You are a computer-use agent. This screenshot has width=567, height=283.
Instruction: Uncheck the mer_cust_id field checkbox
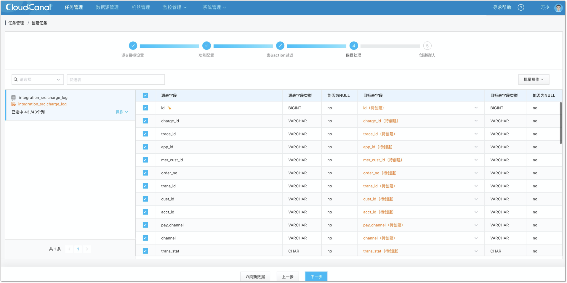click(145, 160)
